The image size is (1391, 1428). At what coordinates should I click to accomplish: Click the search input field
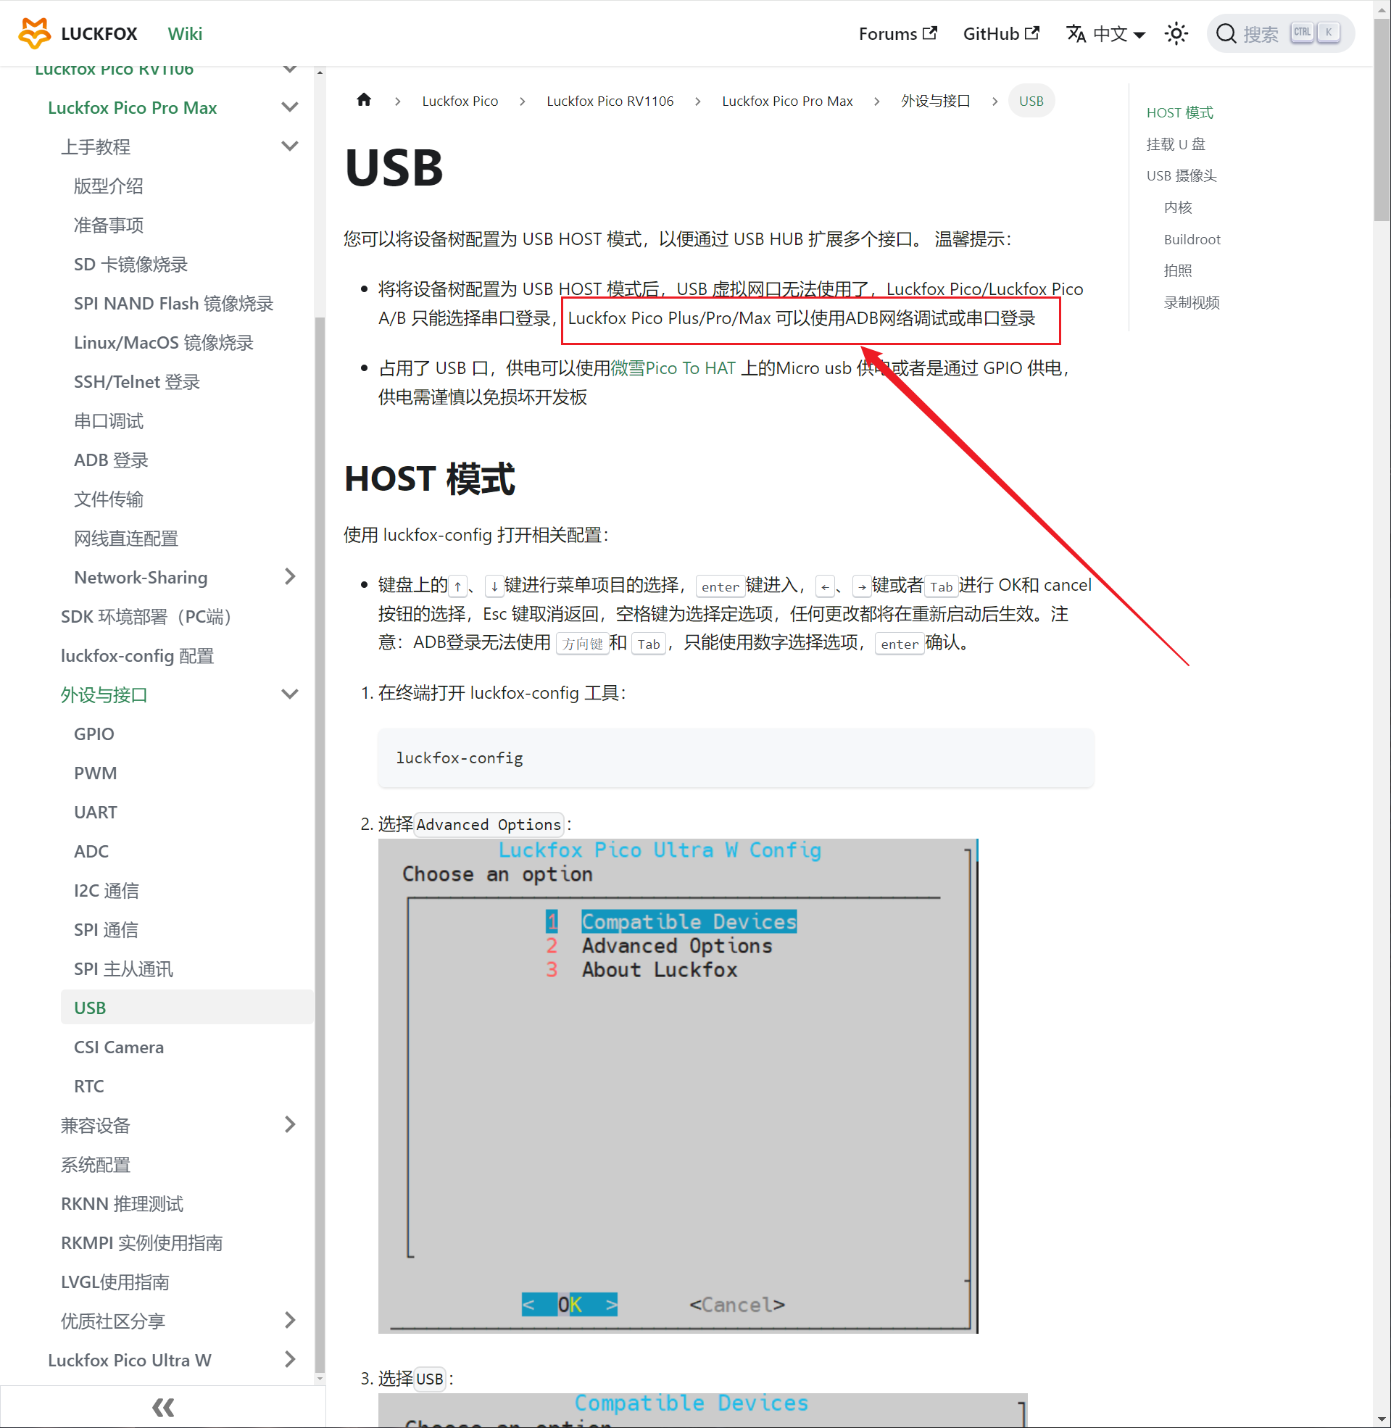(x=1281, y=33)
